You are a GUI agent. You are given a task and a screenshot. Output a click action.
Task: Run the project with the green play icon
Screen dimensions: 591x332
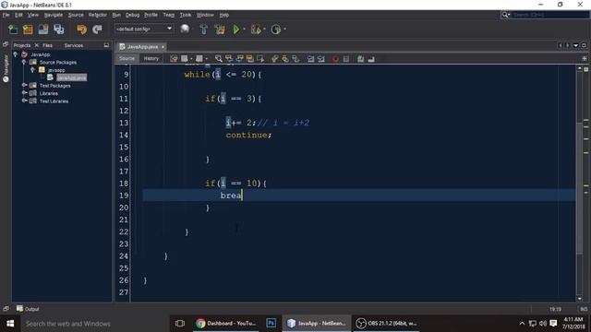(236, 30)
